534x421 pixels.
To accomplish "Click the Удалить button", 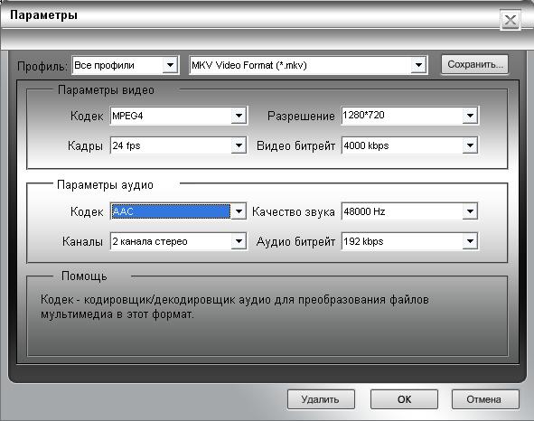I will [x=321, y=399].
